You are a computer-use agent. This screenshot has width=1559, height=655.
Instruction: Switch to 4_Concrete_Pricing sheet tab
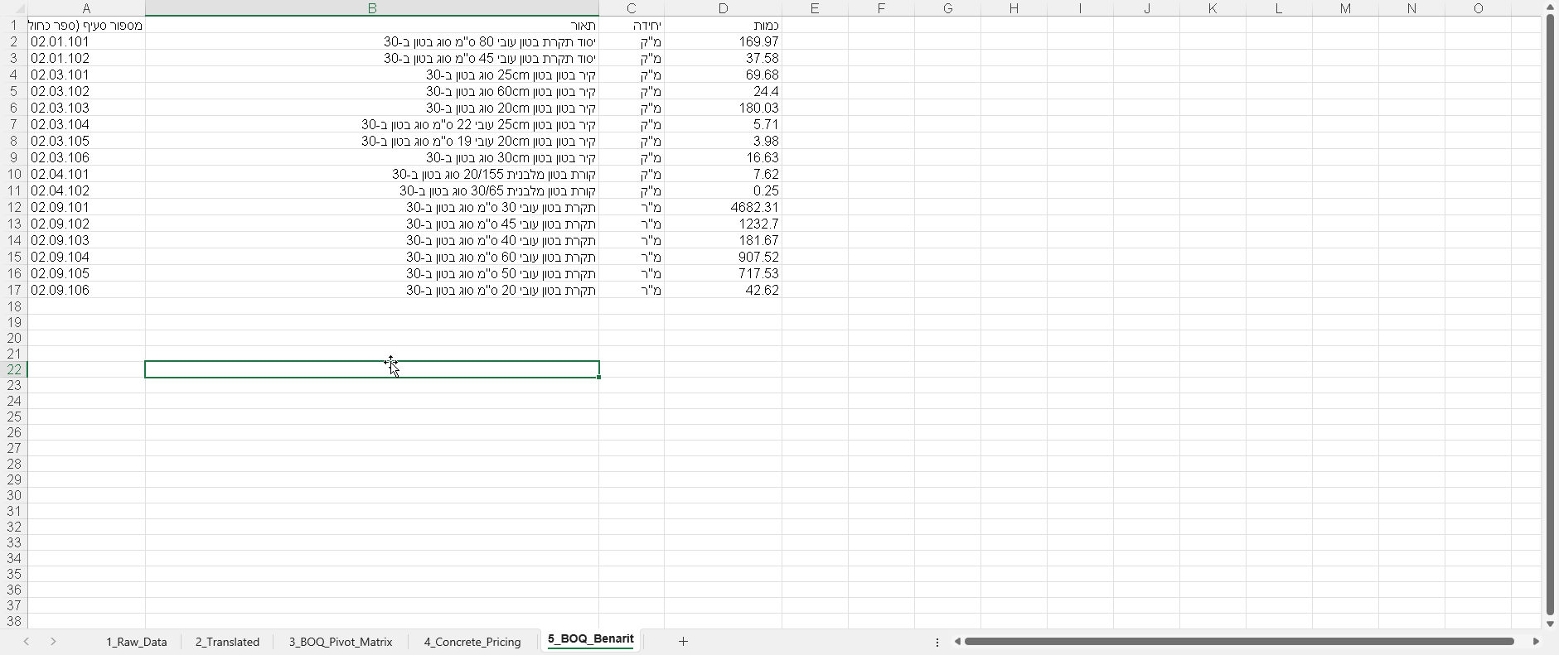[472, 642]
